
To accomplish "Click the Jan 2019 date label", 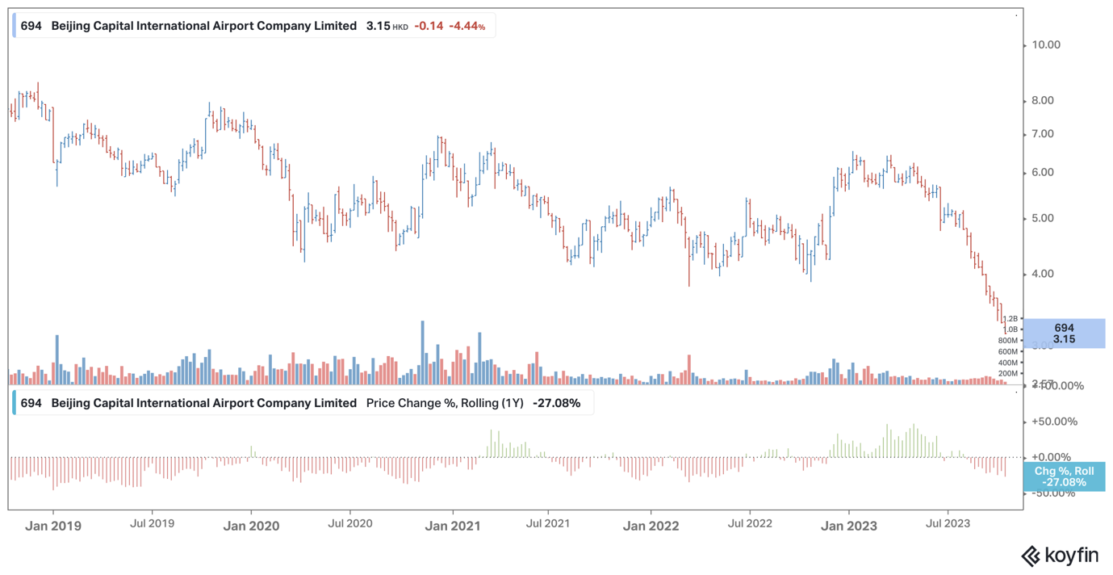I will (x=53, y=526).
